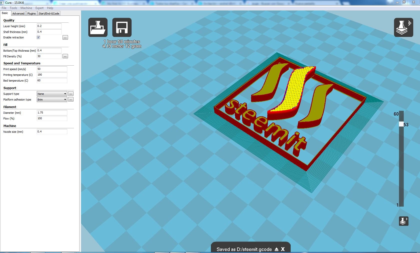
Task: Open retraction settings ellipsis button
Action: (x=65, y=38)
